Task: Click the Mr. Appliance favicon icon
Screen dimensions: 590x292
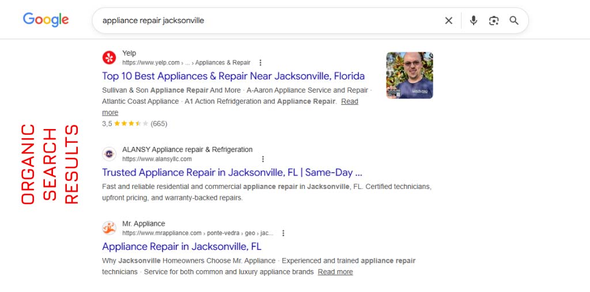Action: pyautogui.click(x=109, y=227)
